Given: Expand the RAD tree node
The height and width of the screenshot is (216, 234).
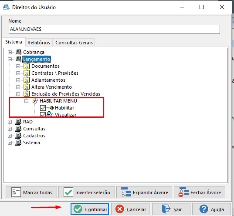Looking at the screenshot, I should (10, 122).
